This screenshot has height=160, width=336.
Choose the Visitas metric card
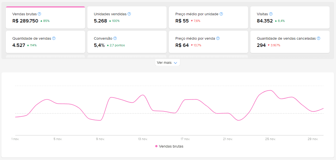click(290, 17)
